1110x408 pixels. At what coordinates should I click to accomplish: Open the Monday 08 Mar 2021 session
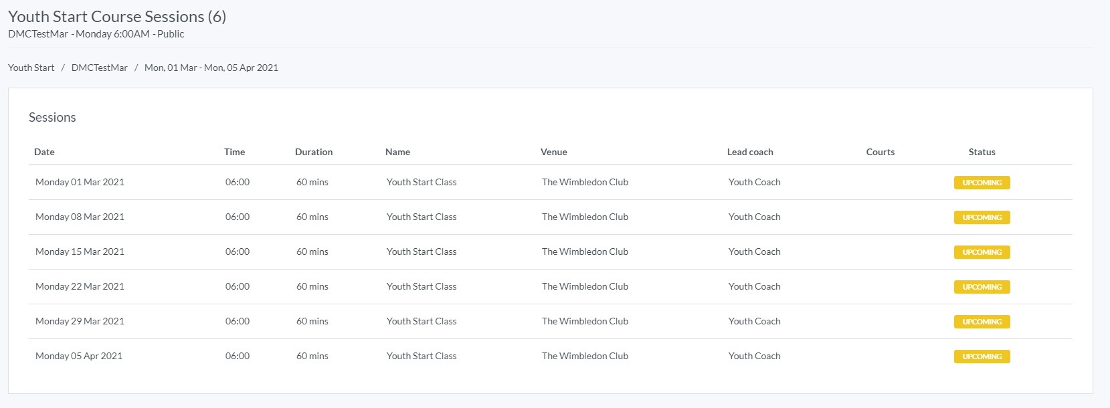coord(80,217)
